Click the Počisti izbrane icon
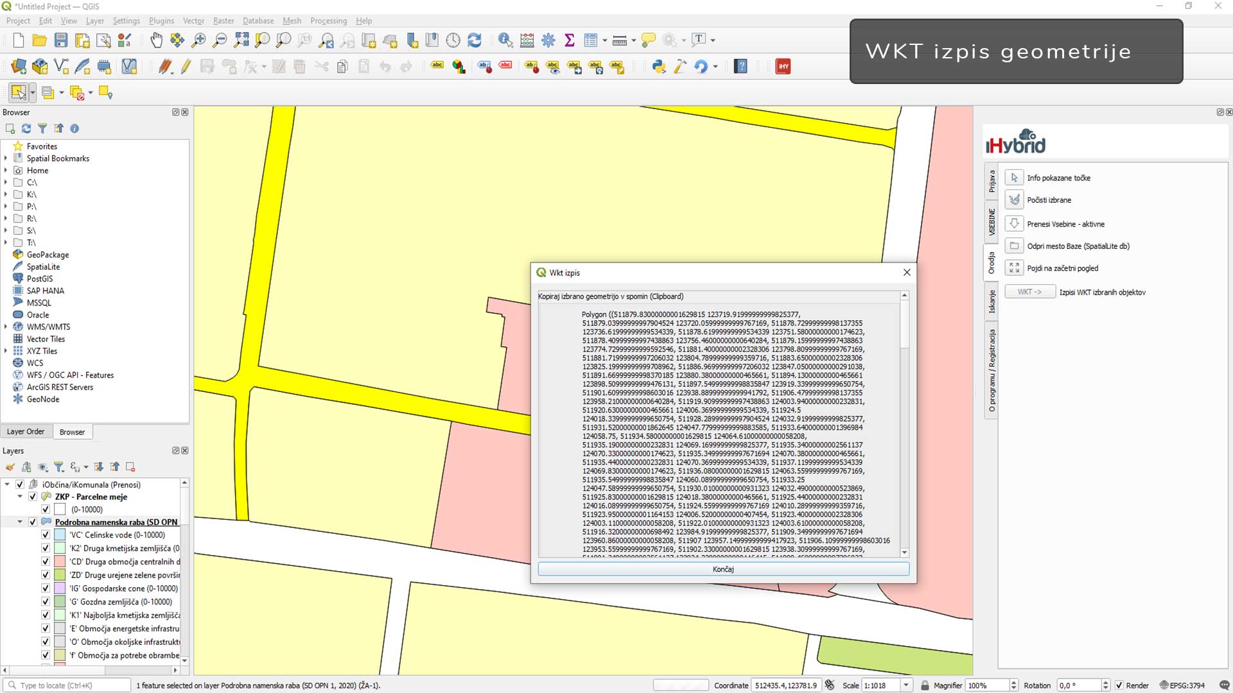1233x693 pixels. [x=1014, y=200]
